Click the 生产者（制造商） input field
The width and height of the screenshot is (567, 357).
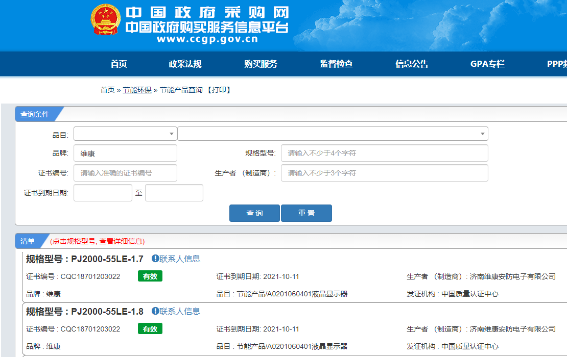pyautogui.click(x=384, y=173)
